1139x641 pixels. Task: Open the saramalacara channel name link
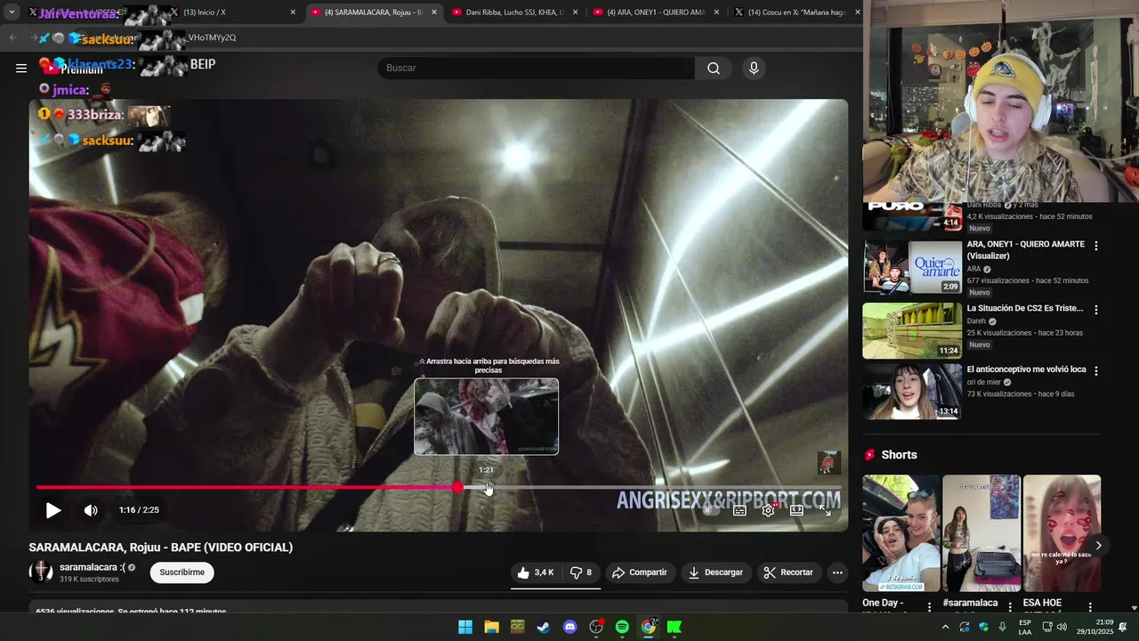coord(93,567)
